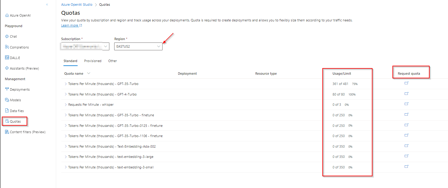Viewport: 448px width, 188px height.
Task: Open the Chat playground from sidebar
Action: 13,36
